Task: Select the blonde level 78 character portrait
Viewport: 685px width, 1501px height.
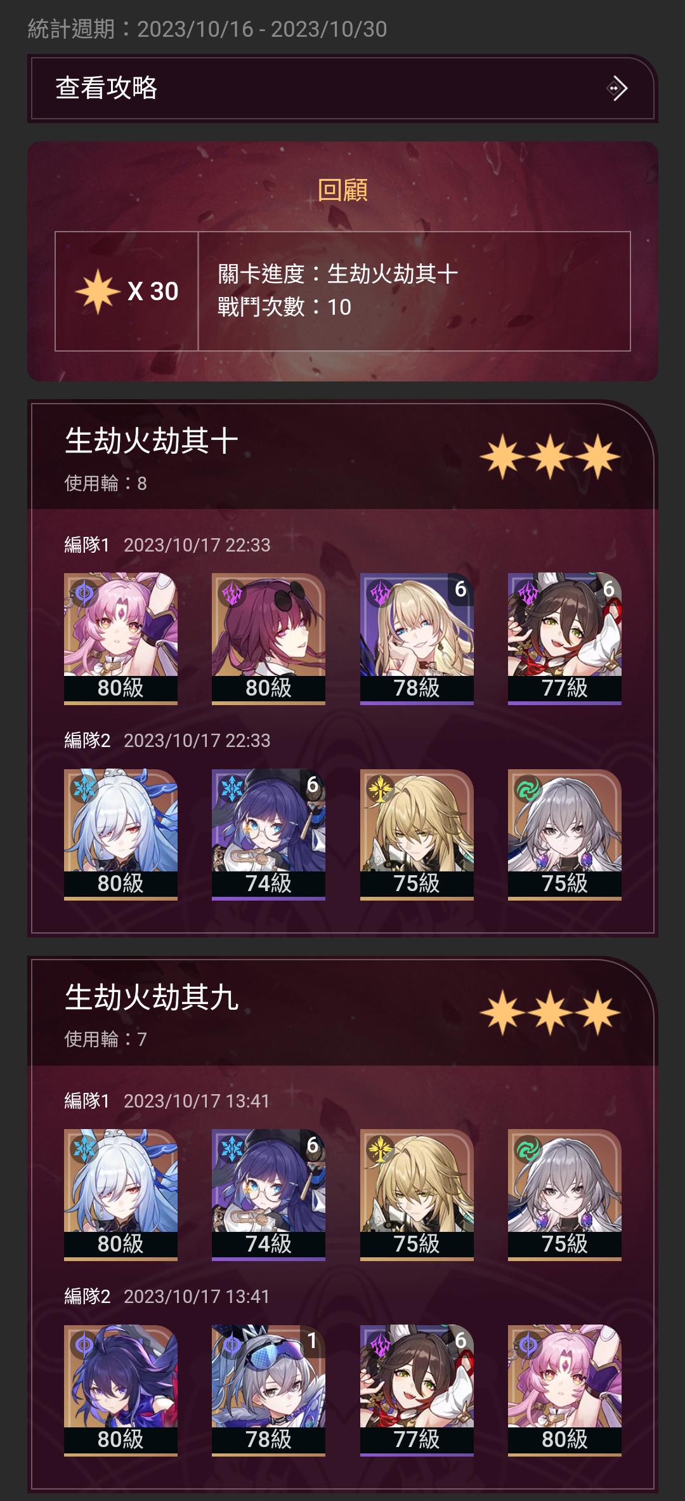Action: pyautogui.click(x=417, y=638)
